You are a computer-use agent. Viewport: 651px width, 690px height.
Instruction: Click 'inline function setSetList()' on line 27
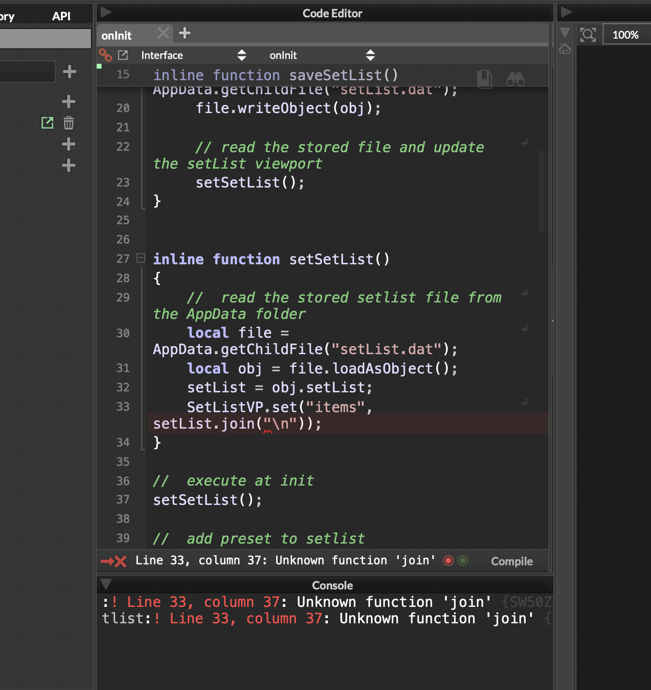point(271,259)
